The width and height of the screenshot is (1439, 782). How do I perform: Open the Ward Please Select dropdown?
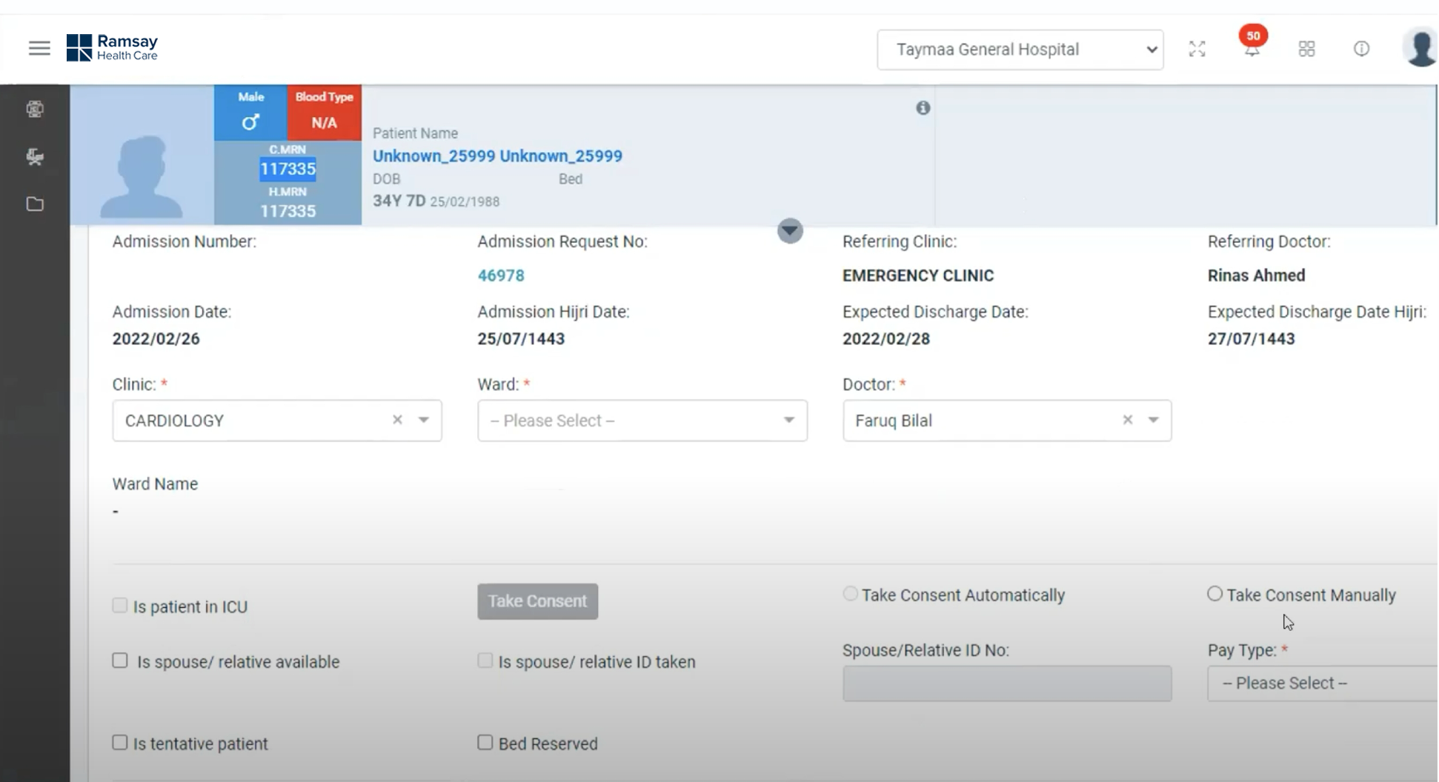pos(642,421)
